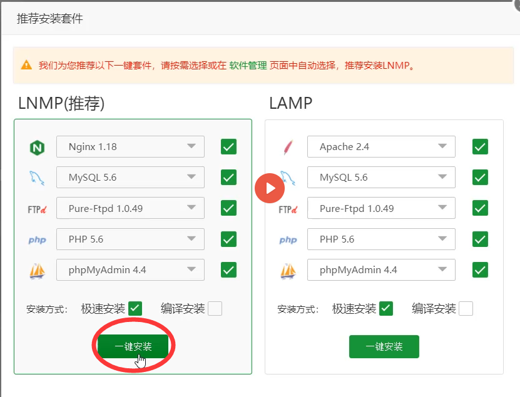
Task: Uncheck PHP 5.6 checkbox in LAMP
Action: point(480,239)
